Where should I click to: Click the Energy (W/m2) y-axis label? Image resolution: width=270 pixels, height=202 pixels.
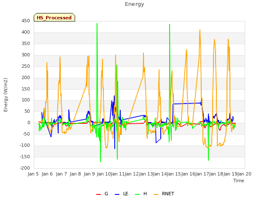tap(5, 95)
